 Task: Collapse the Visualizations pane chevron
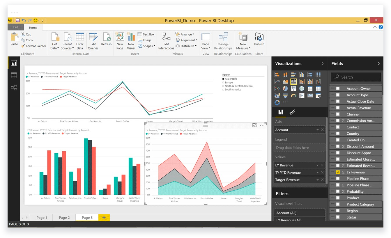click(322, 63)
